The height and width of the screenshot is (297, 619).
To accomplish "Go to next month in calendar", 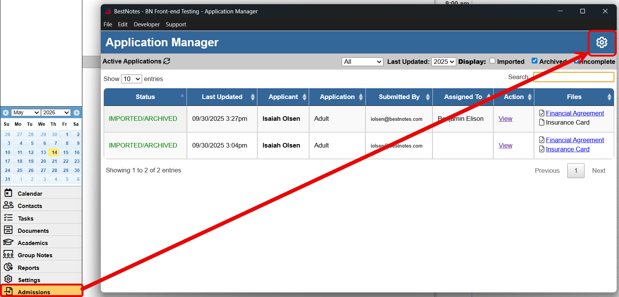I will (77, 113).
